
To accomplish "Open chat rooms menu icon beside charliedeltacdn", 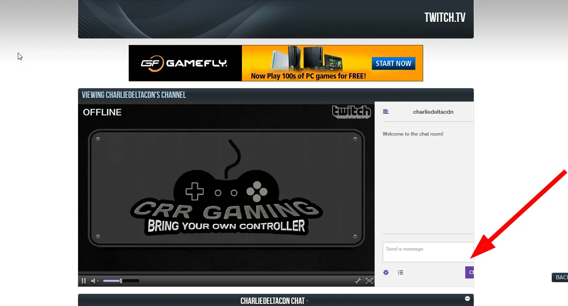I will (x=386, y=112).
